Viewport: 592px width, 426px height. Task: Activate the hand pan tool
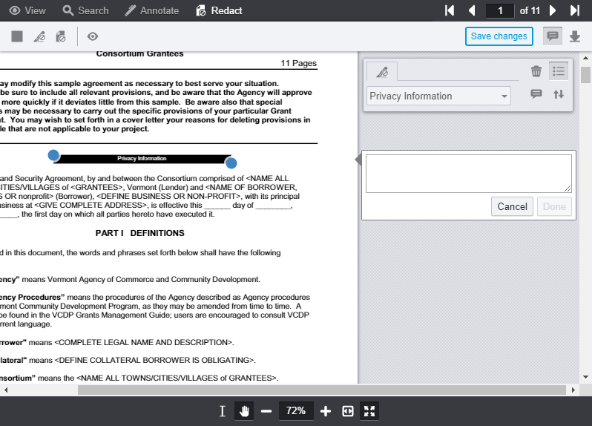click(244, 411)
